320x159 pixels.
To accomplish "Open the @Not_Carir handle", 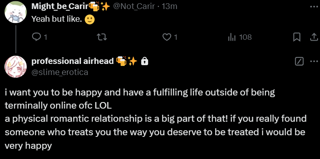I will pyautogui.click(x=134, y=7).
